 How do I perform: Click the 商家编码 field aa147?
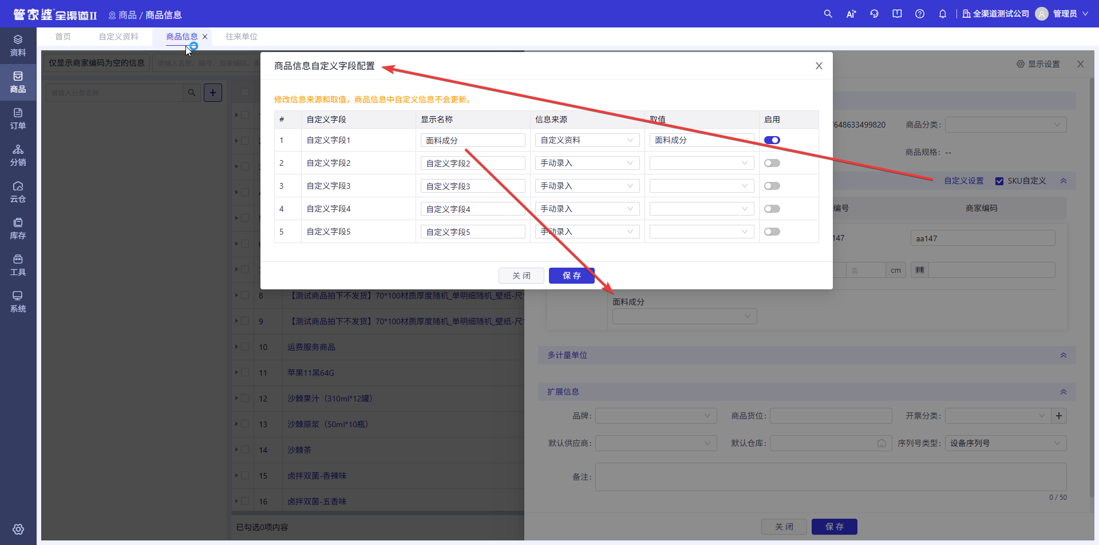coord(983,238)
